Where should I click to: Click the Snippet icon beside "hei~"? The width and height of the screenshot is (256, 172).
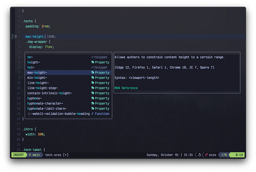point(93,67)
